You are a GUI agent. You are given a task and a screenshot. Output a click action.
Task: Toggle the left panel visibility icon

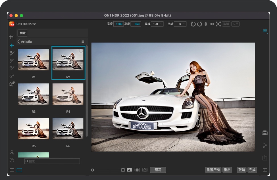[12, 170]
